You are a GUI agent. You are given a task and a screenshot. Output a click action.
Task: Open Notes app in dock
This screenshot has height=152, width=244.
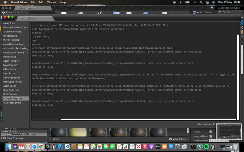[80, 147]
